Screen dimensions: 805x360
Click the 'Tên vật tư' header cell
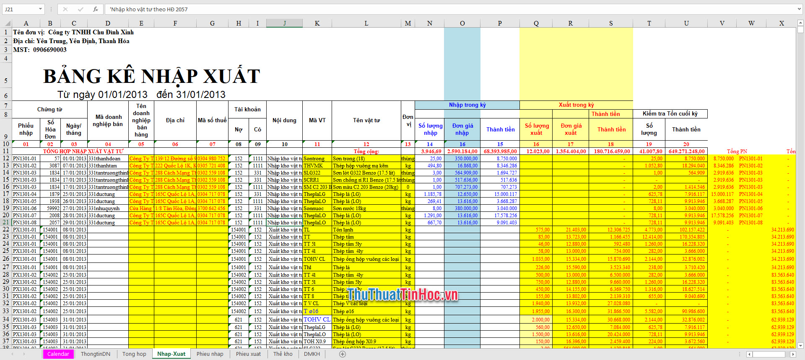point(366,121)
